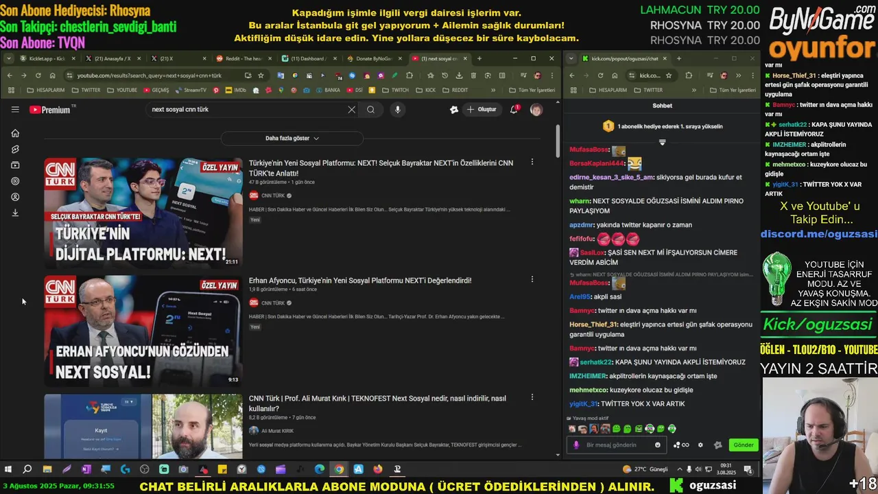Open the Windows Start menu
Screen dimensions: 878x494
(x=8, y=469)
